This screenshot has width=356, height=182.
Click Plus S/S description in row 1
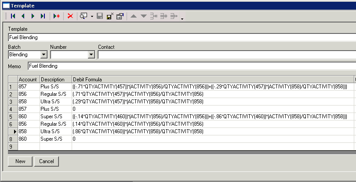coord(56,87)
